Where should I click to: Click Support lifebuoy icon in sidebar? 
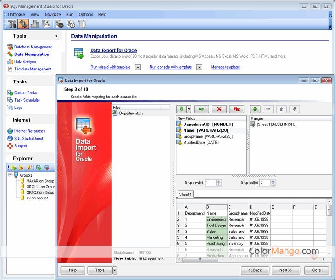(10, 146)
